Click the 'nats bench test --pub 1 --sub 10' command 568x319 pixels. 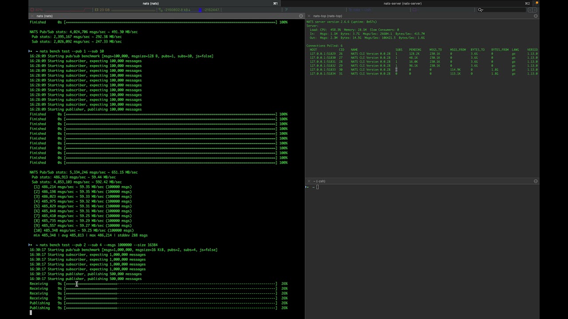click(71, 51)
